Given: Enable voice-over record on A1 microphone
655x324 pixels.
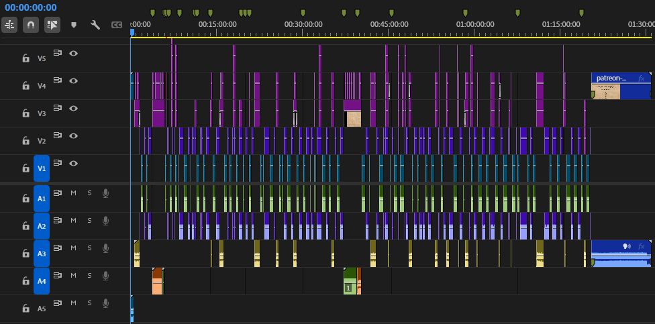Looking at the screenshot, I should 105,193.
